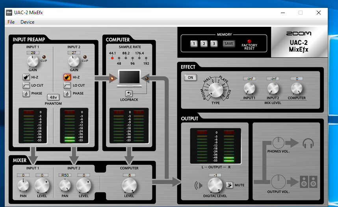The image size is (338, 207).
Task: Click the Output Vol. knob
Action: (x=278, y=182)
